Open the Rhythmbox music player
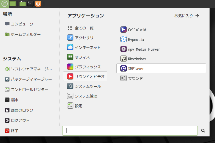 [x=161, y=59]
